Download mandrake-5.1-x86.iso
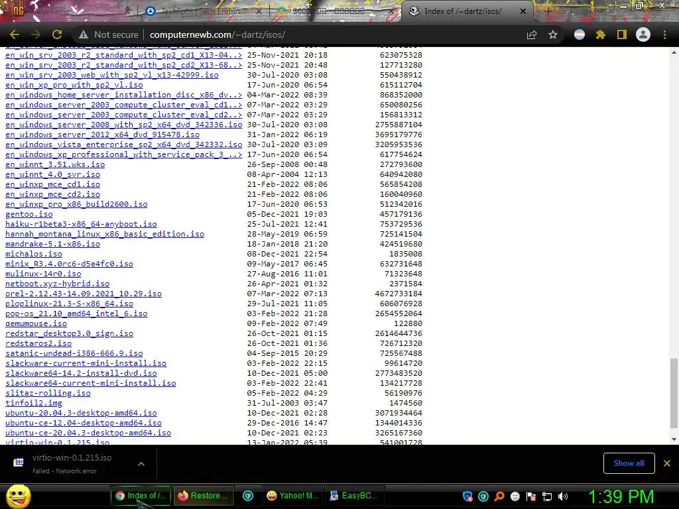Image resolution: width=679 pixels, height=509 pixels. [52, 244]
